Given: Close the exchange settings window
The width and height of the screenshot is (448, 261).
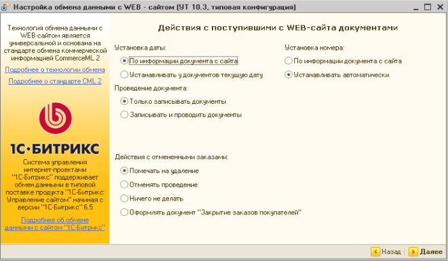Looking at the screenshot, I should coord(438,6).
